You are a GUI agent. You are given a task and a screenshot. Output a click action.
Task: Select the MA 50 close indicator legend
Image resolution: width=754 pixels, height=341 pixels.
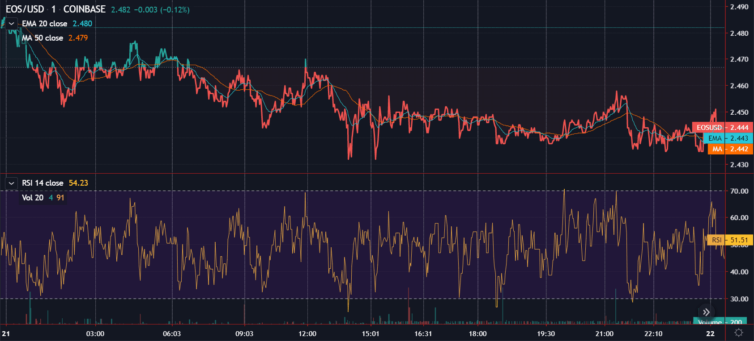pyautogui.click(x=43, y=38)
